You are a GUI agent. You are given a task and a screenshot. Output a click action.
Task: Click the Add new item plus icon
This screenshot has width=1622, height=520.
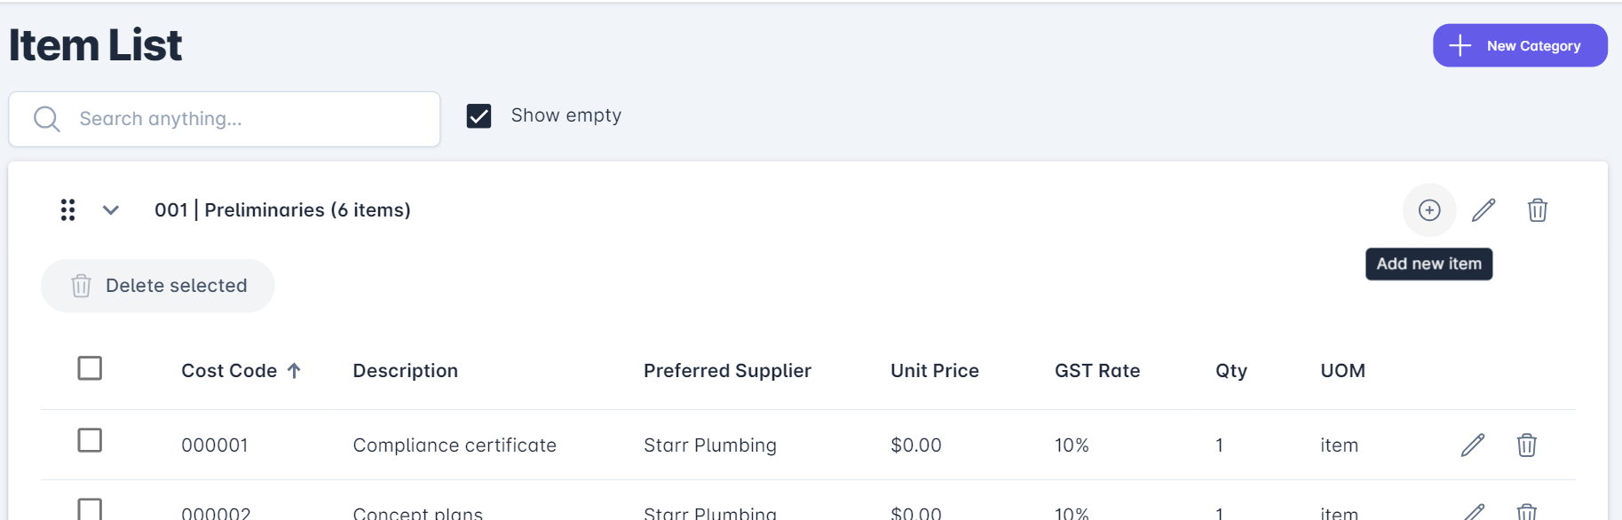pyautogui.click(x=1428, y=210)
